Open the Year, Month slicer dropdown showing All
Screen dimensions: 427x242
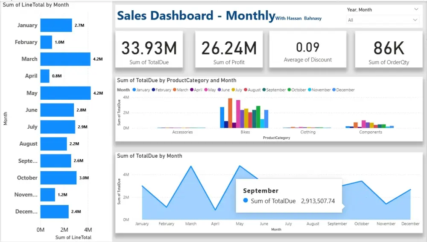(x=383, y=20)
